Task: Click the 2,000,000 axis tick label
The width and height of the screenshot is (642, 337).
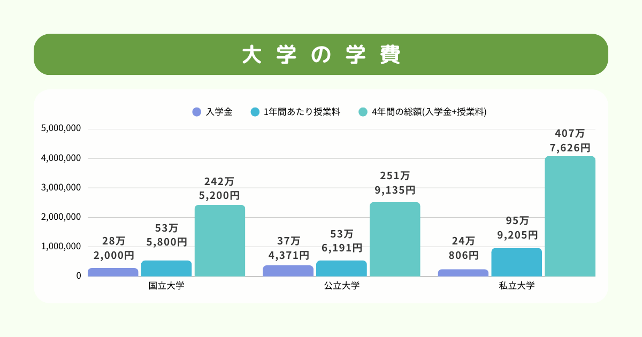Action: pos(61,217)
